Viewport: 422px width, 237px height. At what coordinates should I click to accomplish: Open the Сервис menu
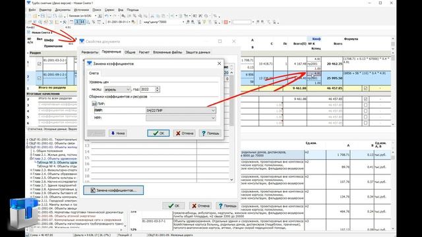coord(109,10)
